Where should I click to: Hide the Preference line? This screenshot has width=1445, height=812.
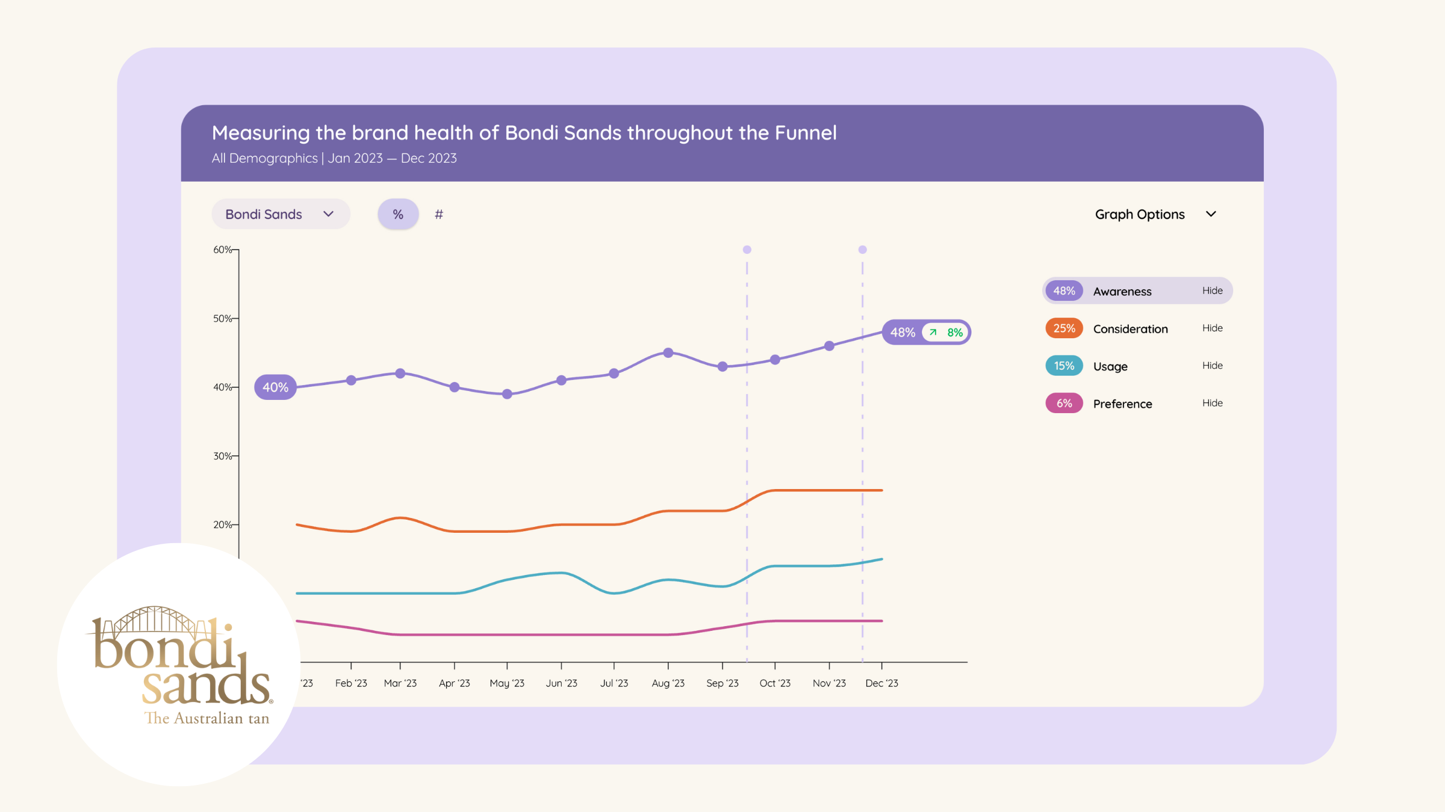(x=1212, y=403)
